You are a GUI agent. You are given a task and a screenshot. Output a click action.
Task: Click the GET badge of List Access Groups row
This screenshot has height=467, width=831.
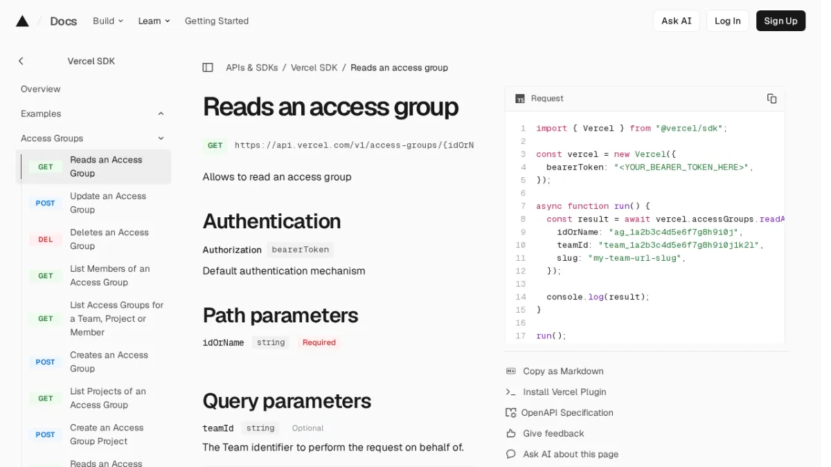[x=46, y=319]
